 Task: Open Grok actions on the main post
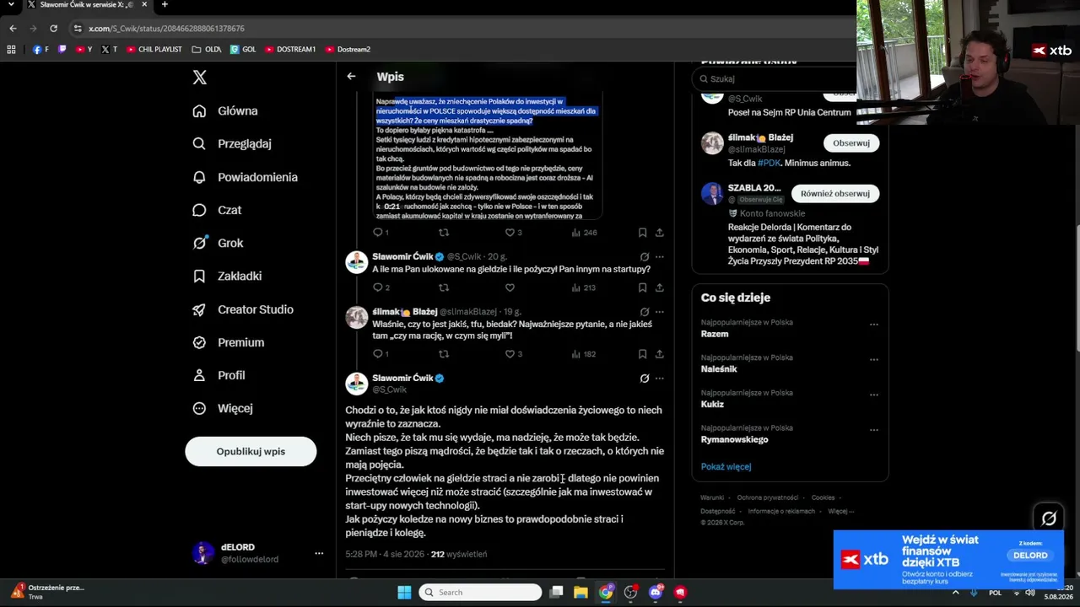point(645,379)
